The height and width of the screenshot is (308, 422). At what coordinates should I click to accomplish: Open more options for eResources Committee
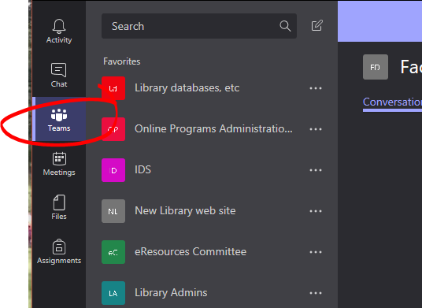[x=316, y=252]
